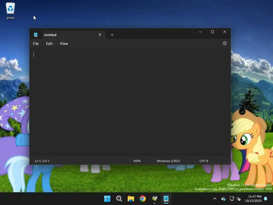
Task: Open notifications bell icon
Action: [x=266, y=199]
